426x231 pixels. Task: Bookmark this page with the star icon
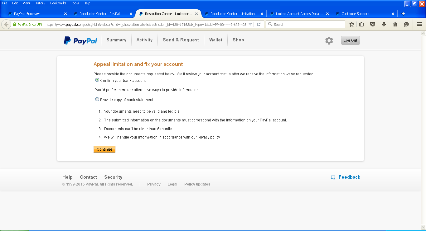tap(352, 24)
